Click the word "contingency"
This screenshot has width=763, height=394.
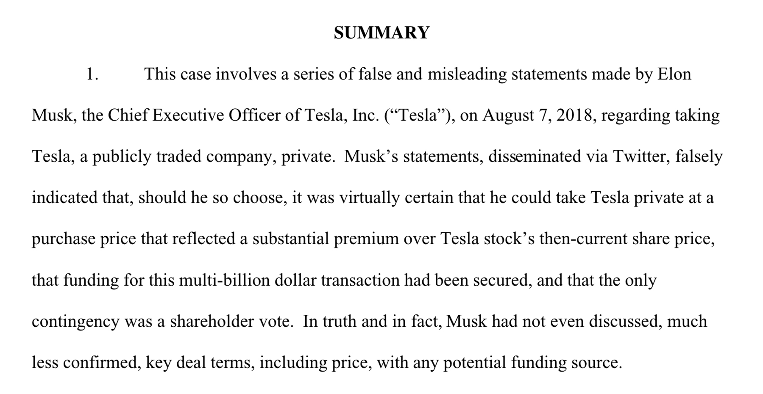tap(75, 322)
